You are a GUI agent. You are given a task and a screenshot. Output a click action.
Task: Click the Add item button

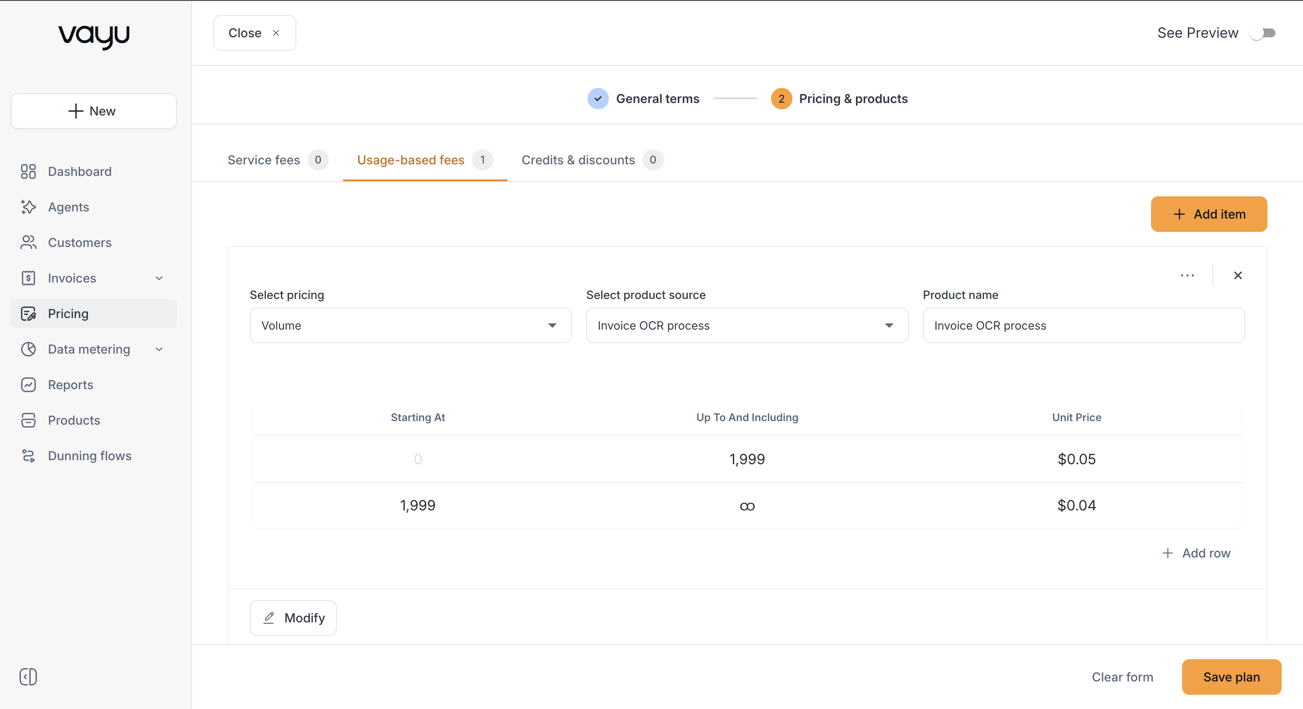1208,214
